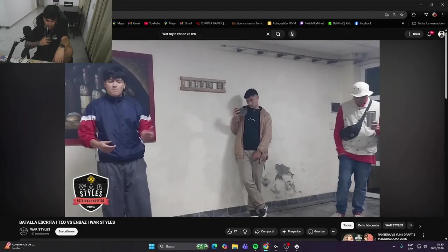Show more filter chips with right arrow
This screenshot has height=252, width=448.
(420, 226)
